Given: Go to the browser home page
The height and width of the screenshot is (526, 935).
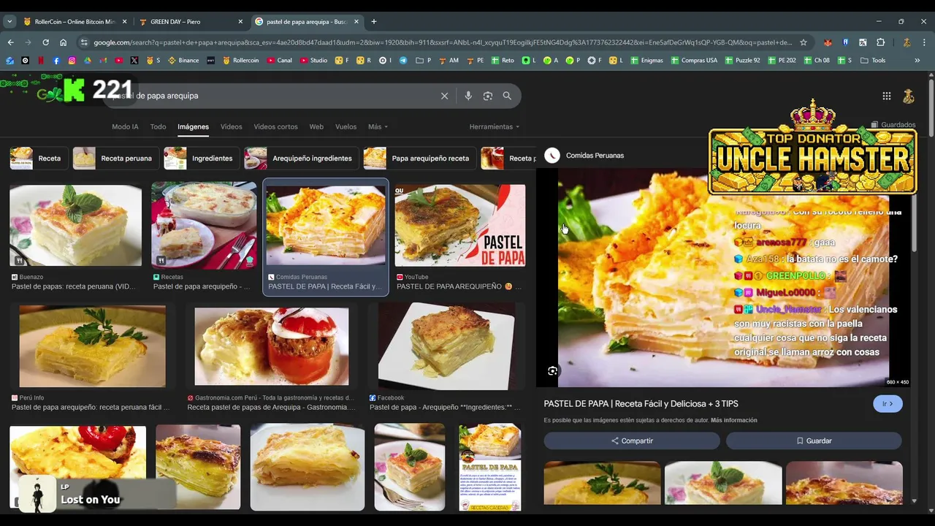Looking at the screenshot, I should (x=64, y=42).
